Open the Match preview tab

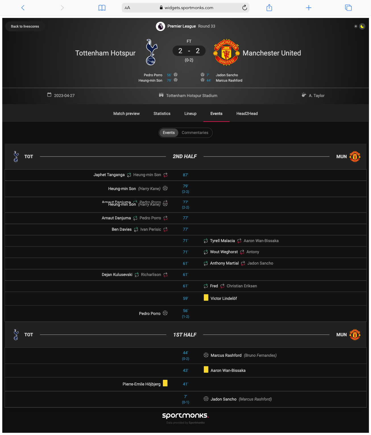pos(127,114)
